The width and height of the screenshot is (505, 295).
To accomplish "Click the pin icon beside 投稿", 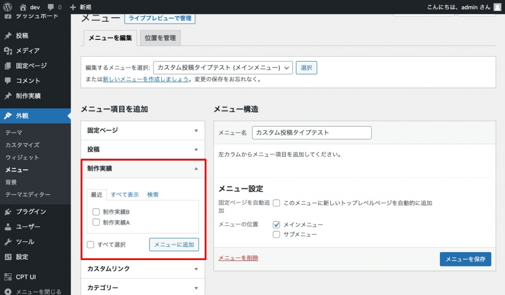I will (x=8, y=36).
